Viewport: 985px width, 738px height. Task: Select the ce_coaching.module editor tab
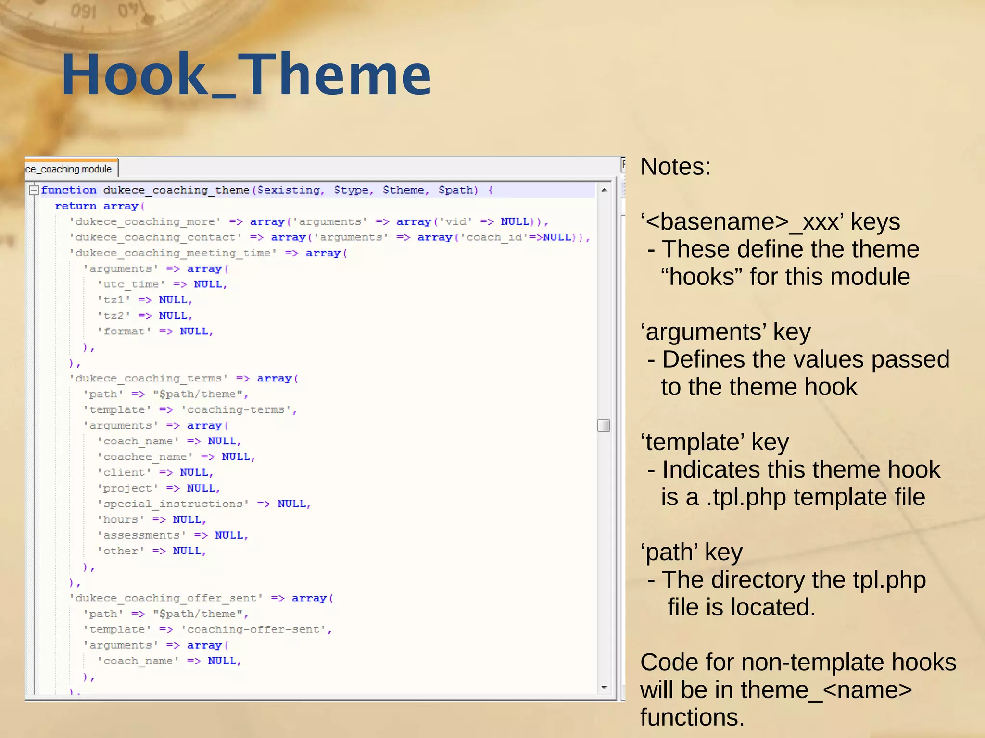(x=71, y=169)
